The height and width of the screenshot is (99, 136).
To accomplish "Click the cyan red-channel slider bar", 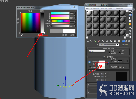I will point(60,14).
